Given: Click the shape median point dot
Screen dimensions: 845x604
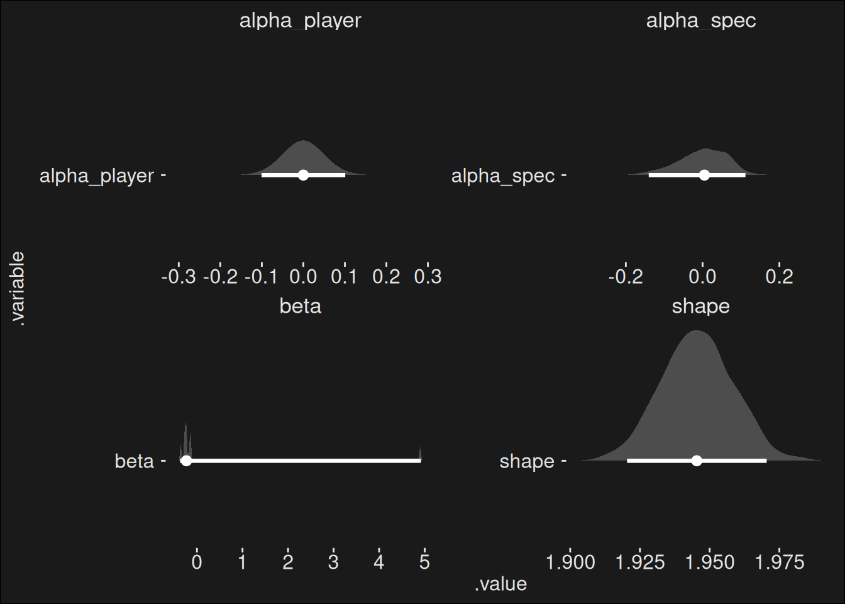Looking at the screenshot, I should (696, 461).
